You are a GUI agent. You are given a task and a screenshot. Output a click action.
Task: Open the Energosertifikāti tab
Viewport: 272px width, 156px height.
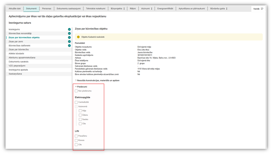tap(165, 9)
